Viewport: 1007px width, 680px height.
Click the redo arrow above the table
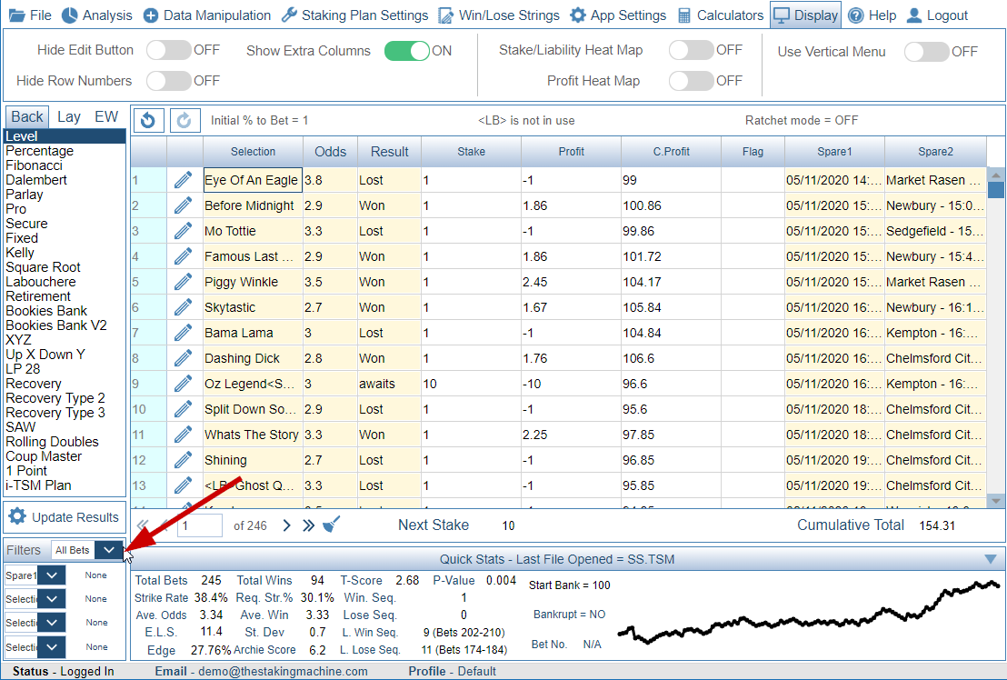184,120
